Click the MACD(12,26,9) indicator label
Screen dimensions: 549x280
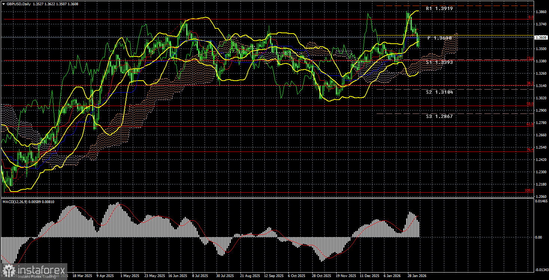click(x=15, y=202)
